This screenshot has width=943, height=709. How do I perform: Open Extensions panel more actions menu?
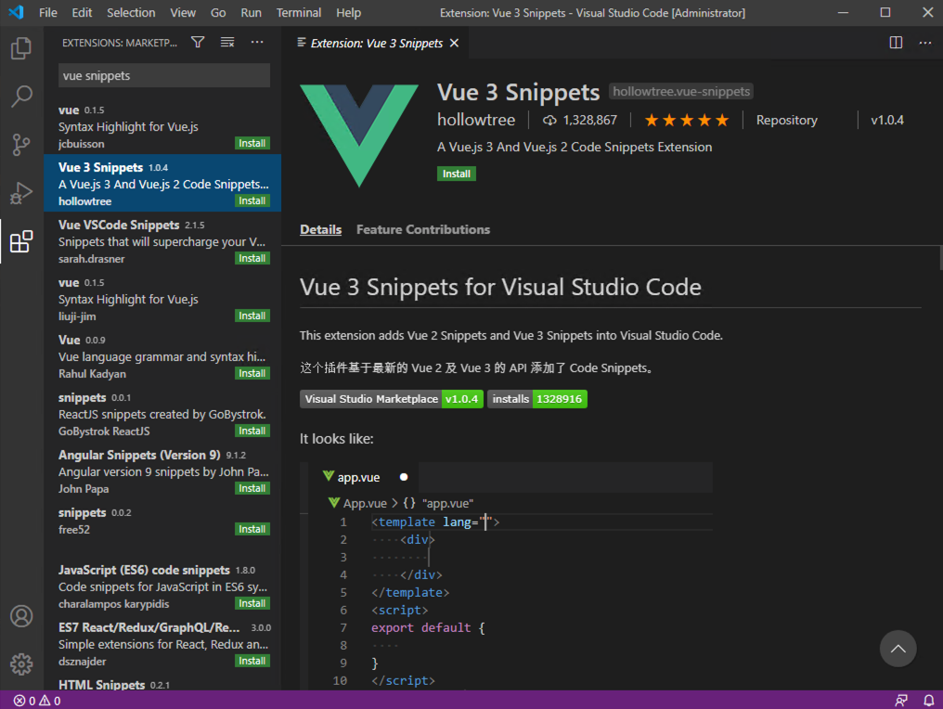pyautogui.click(x=257, y=42)
